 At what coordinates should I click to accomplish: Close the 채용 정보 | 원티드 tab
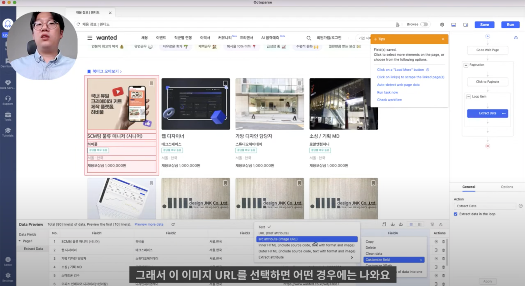click(110, 13)
